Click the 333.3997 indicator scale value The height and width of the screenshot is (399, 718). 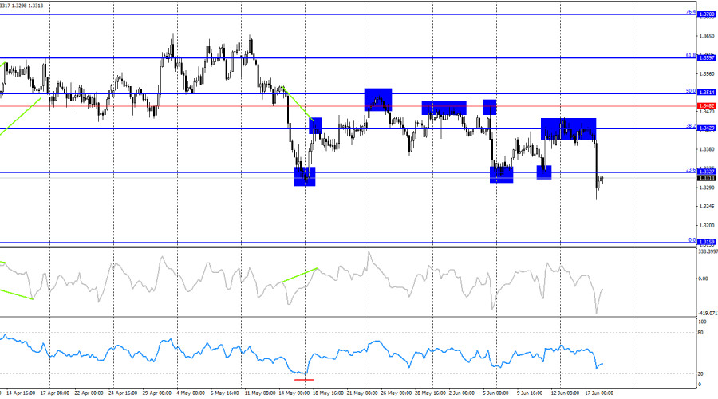click(x=708, y=251)
